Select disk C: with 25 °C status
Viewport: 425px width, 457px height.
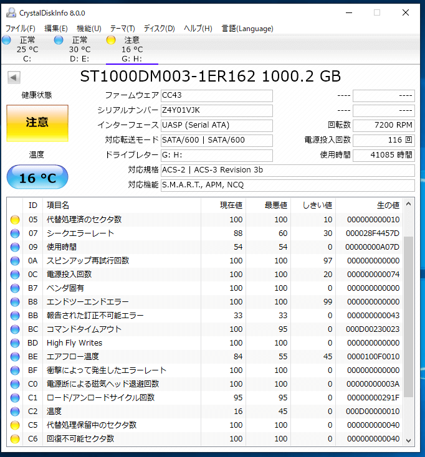click(x=27, y=49)
